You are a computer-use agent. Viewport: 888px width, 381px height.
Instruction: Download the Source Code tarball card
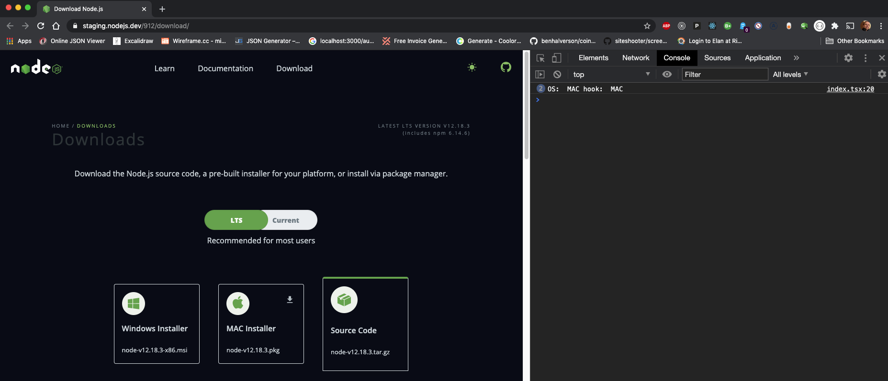coord(365,324)
